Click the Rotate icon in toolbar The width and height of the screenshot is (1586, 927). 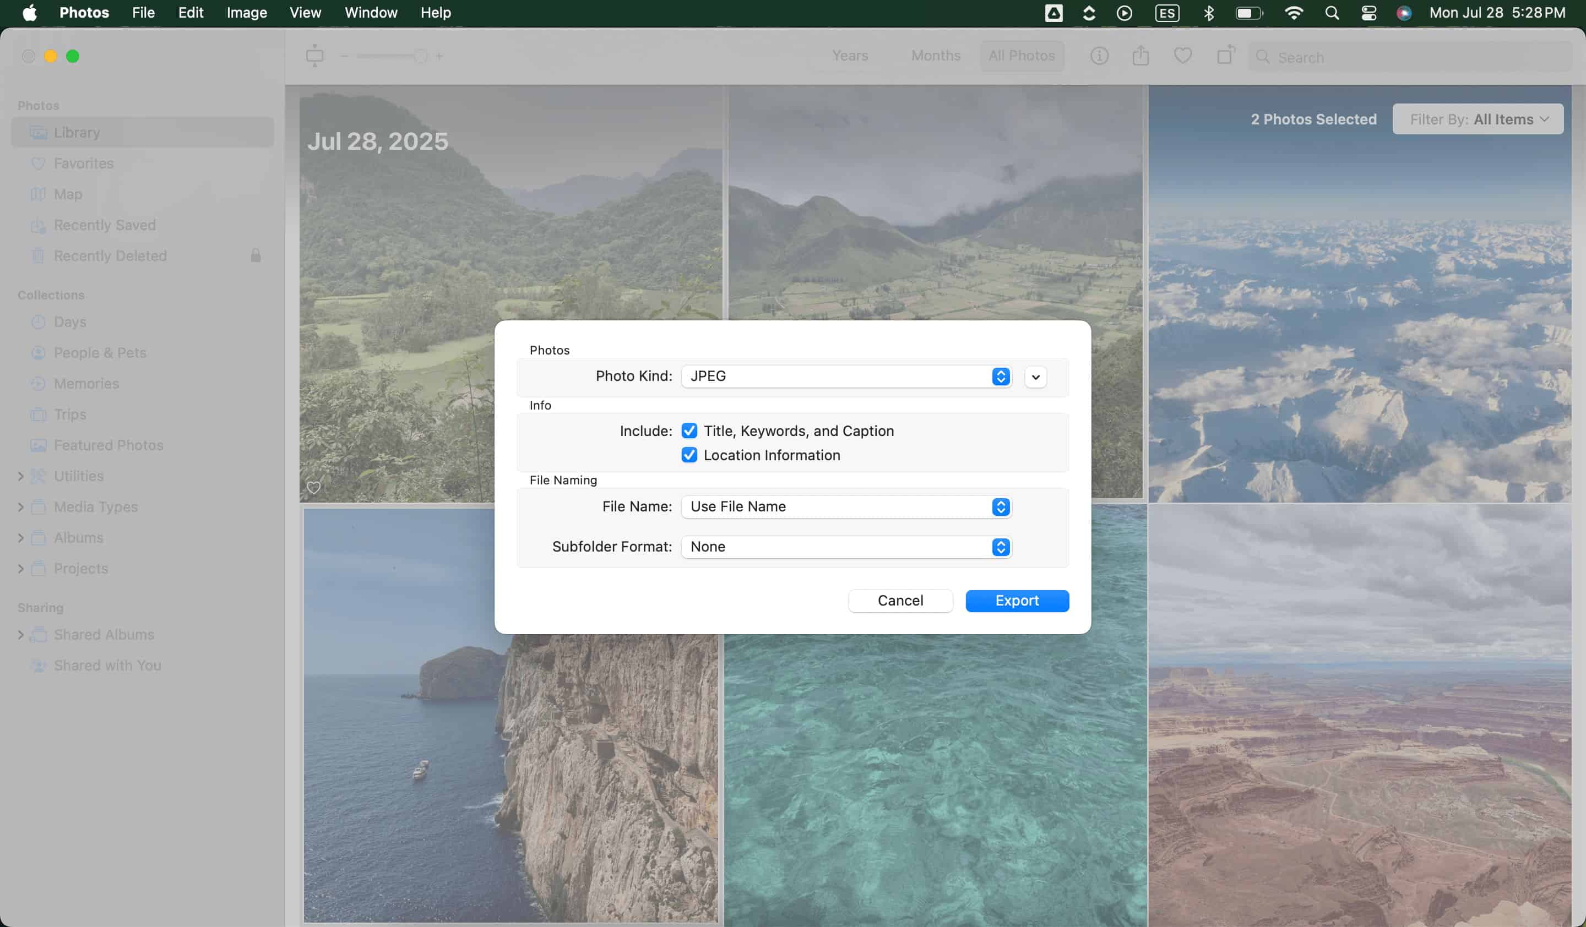[1225, 56]
